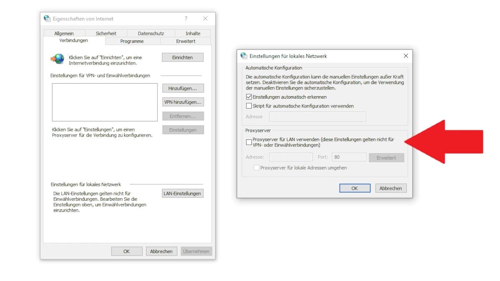Click OK in Eigenschaften von Internet
The height and width of the screenshot is (281, 500).
point(127,251)
